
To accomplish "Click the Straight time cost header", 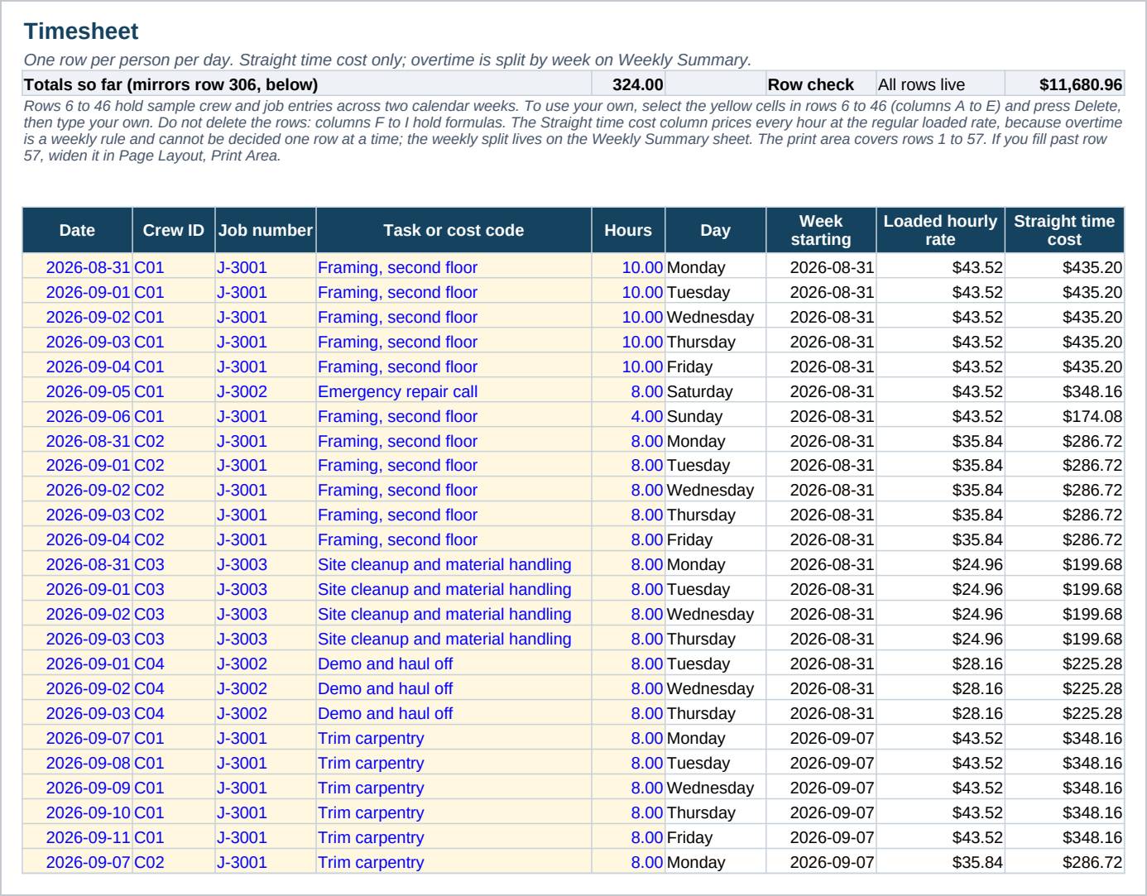I will pos(1064,230).
